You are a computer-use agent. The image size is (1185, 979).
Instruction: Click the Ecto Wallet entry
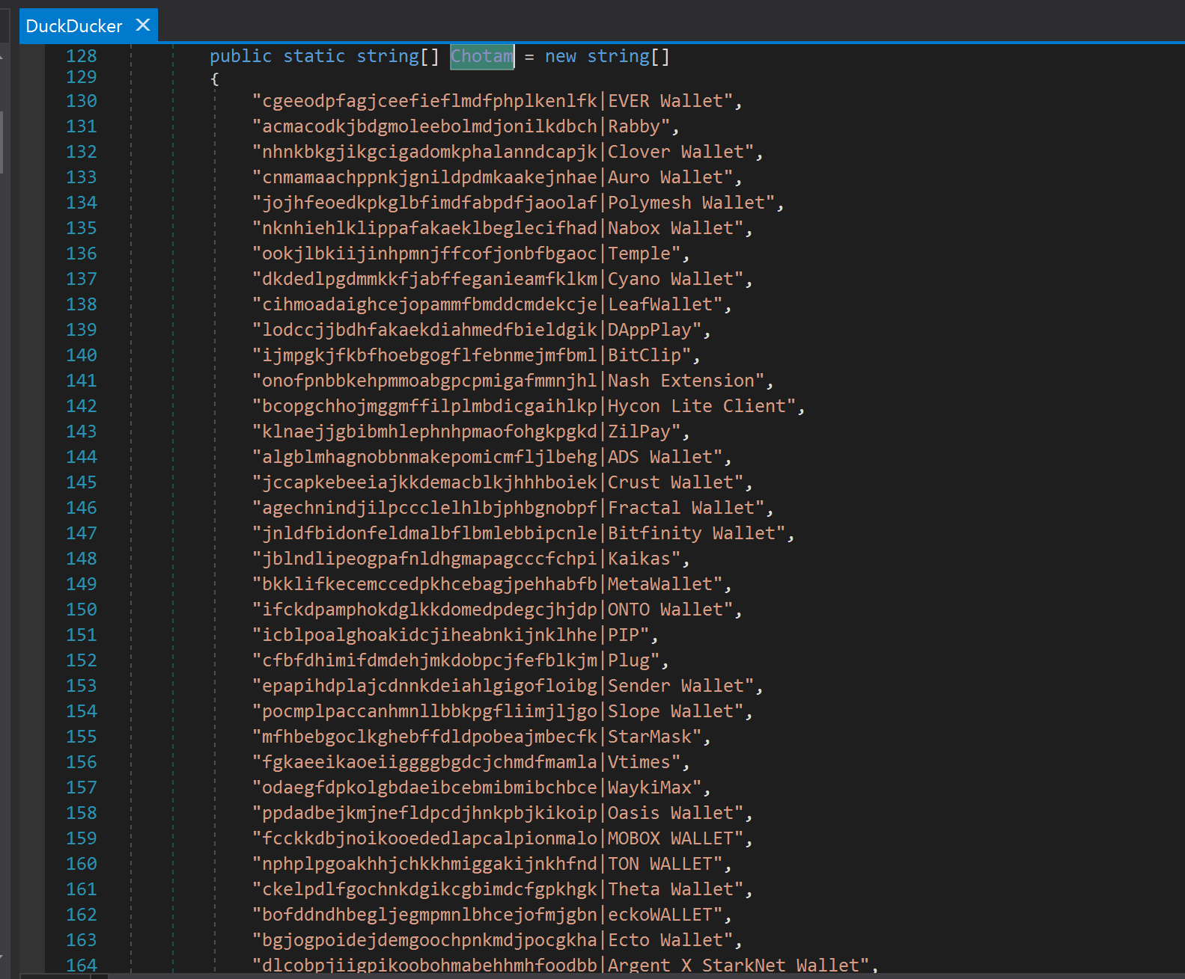498,940
